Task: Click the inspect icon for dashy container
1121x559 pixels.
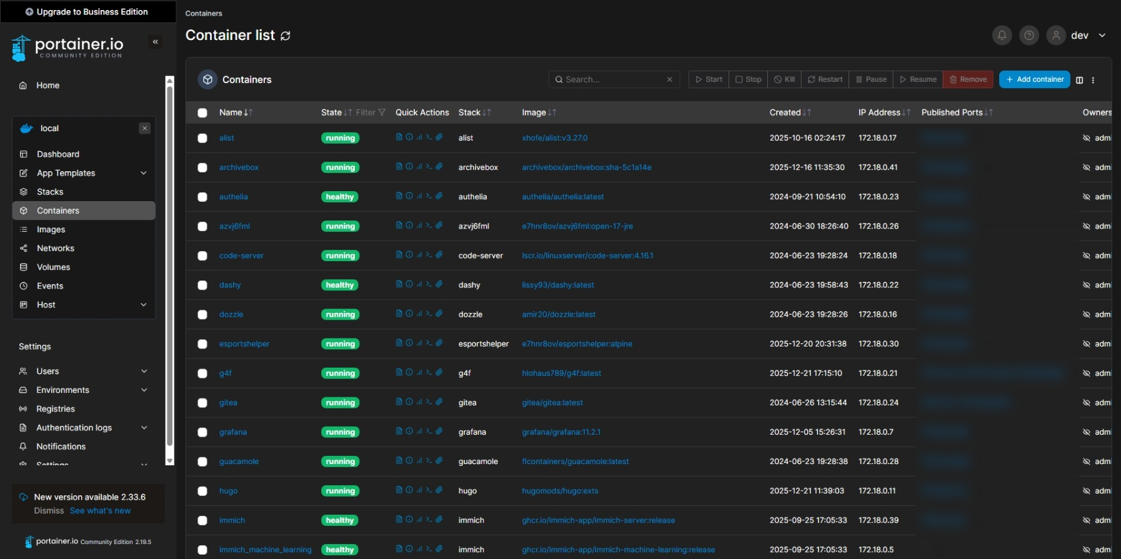Action: click(x=409, y=284)
